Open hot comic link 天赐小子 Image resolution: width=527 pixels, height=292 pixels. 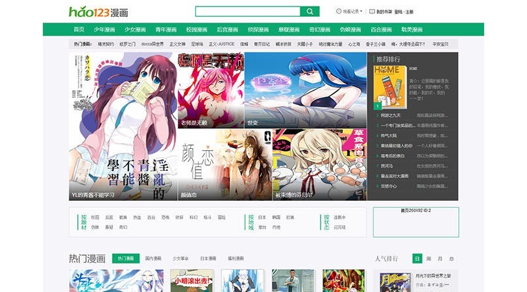click(305, 44)
